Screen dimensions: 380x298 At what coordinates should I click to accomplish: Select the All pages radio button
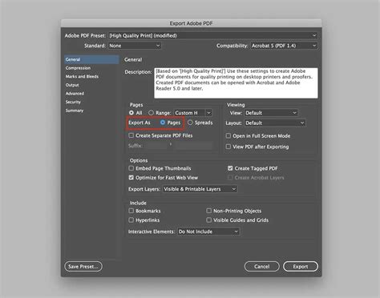point(131,113)
